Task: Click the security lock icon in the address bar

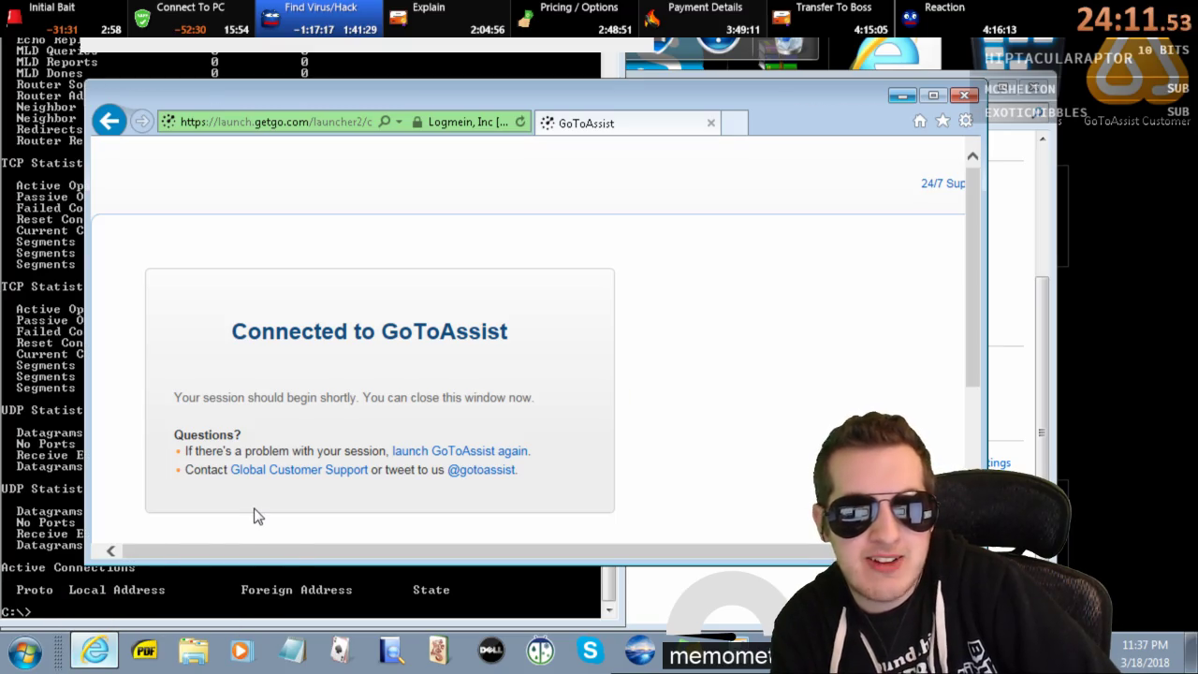Action: [416, 122]
